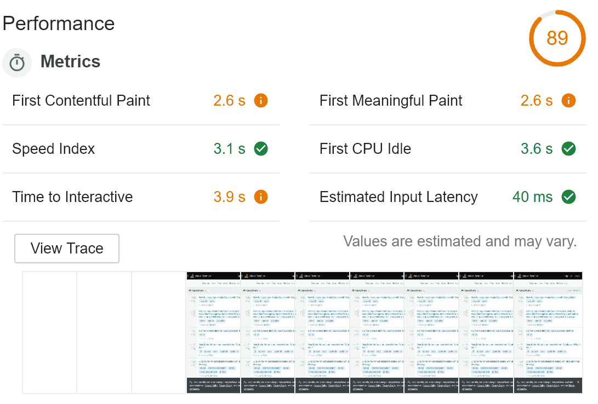598x404 pixels.
Task: Click the performance score gauge showing 89
Action: point(557,38)
